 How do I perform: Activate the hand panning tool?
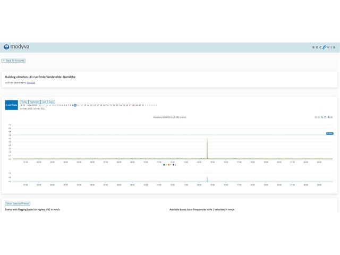tap(325, 117)
